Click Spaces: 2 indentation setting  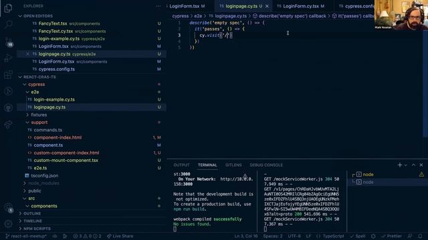[x=273, y=236]
